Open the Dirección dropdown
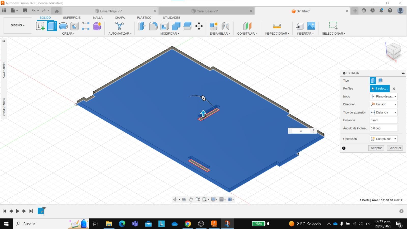 click(384, 104)
